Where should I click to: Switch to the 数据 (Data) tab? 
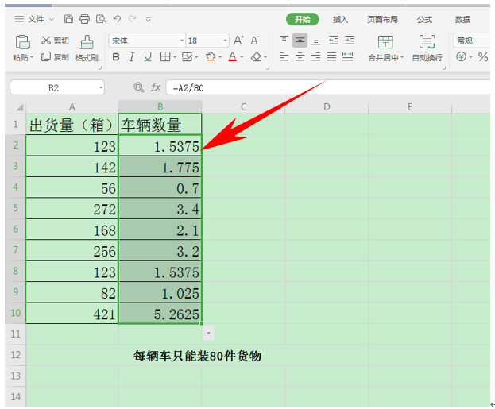coord(462,20)
